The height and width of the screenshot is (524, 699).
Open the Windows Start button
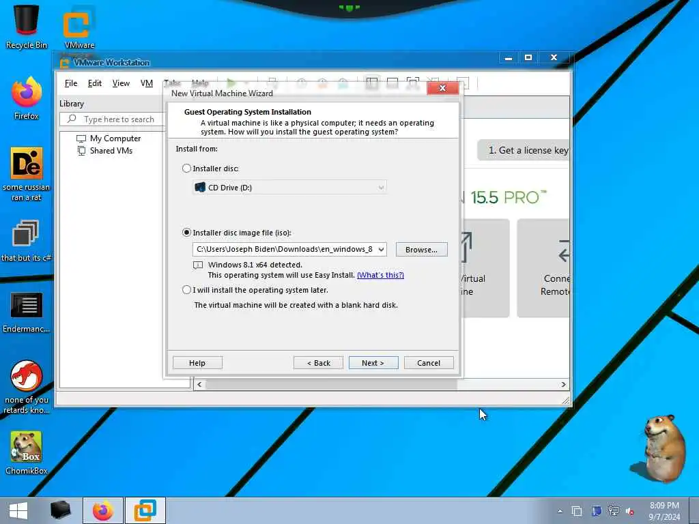(18, 510)
